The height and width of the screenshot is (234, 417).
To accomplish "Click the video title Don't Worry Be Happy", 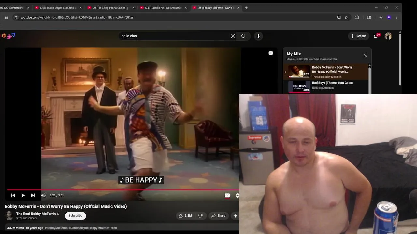I will pyautogui.click(x=66, y=206).
